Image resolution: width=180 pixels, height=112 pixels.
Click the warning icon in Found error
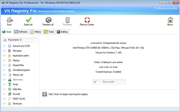(x=5, y=40)
